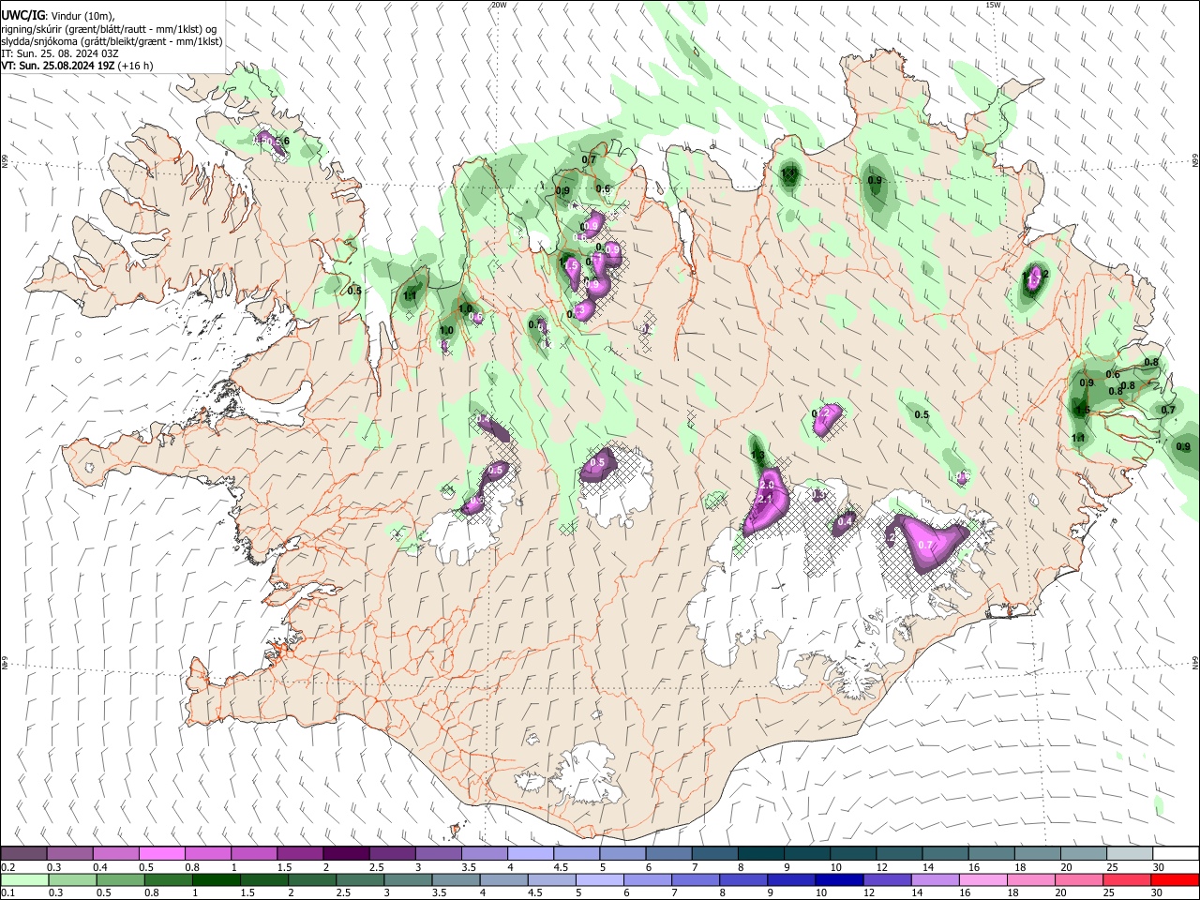
Task: Click the lavender 4–4.5 sleet/snow legend swatch
Action: 529,854
